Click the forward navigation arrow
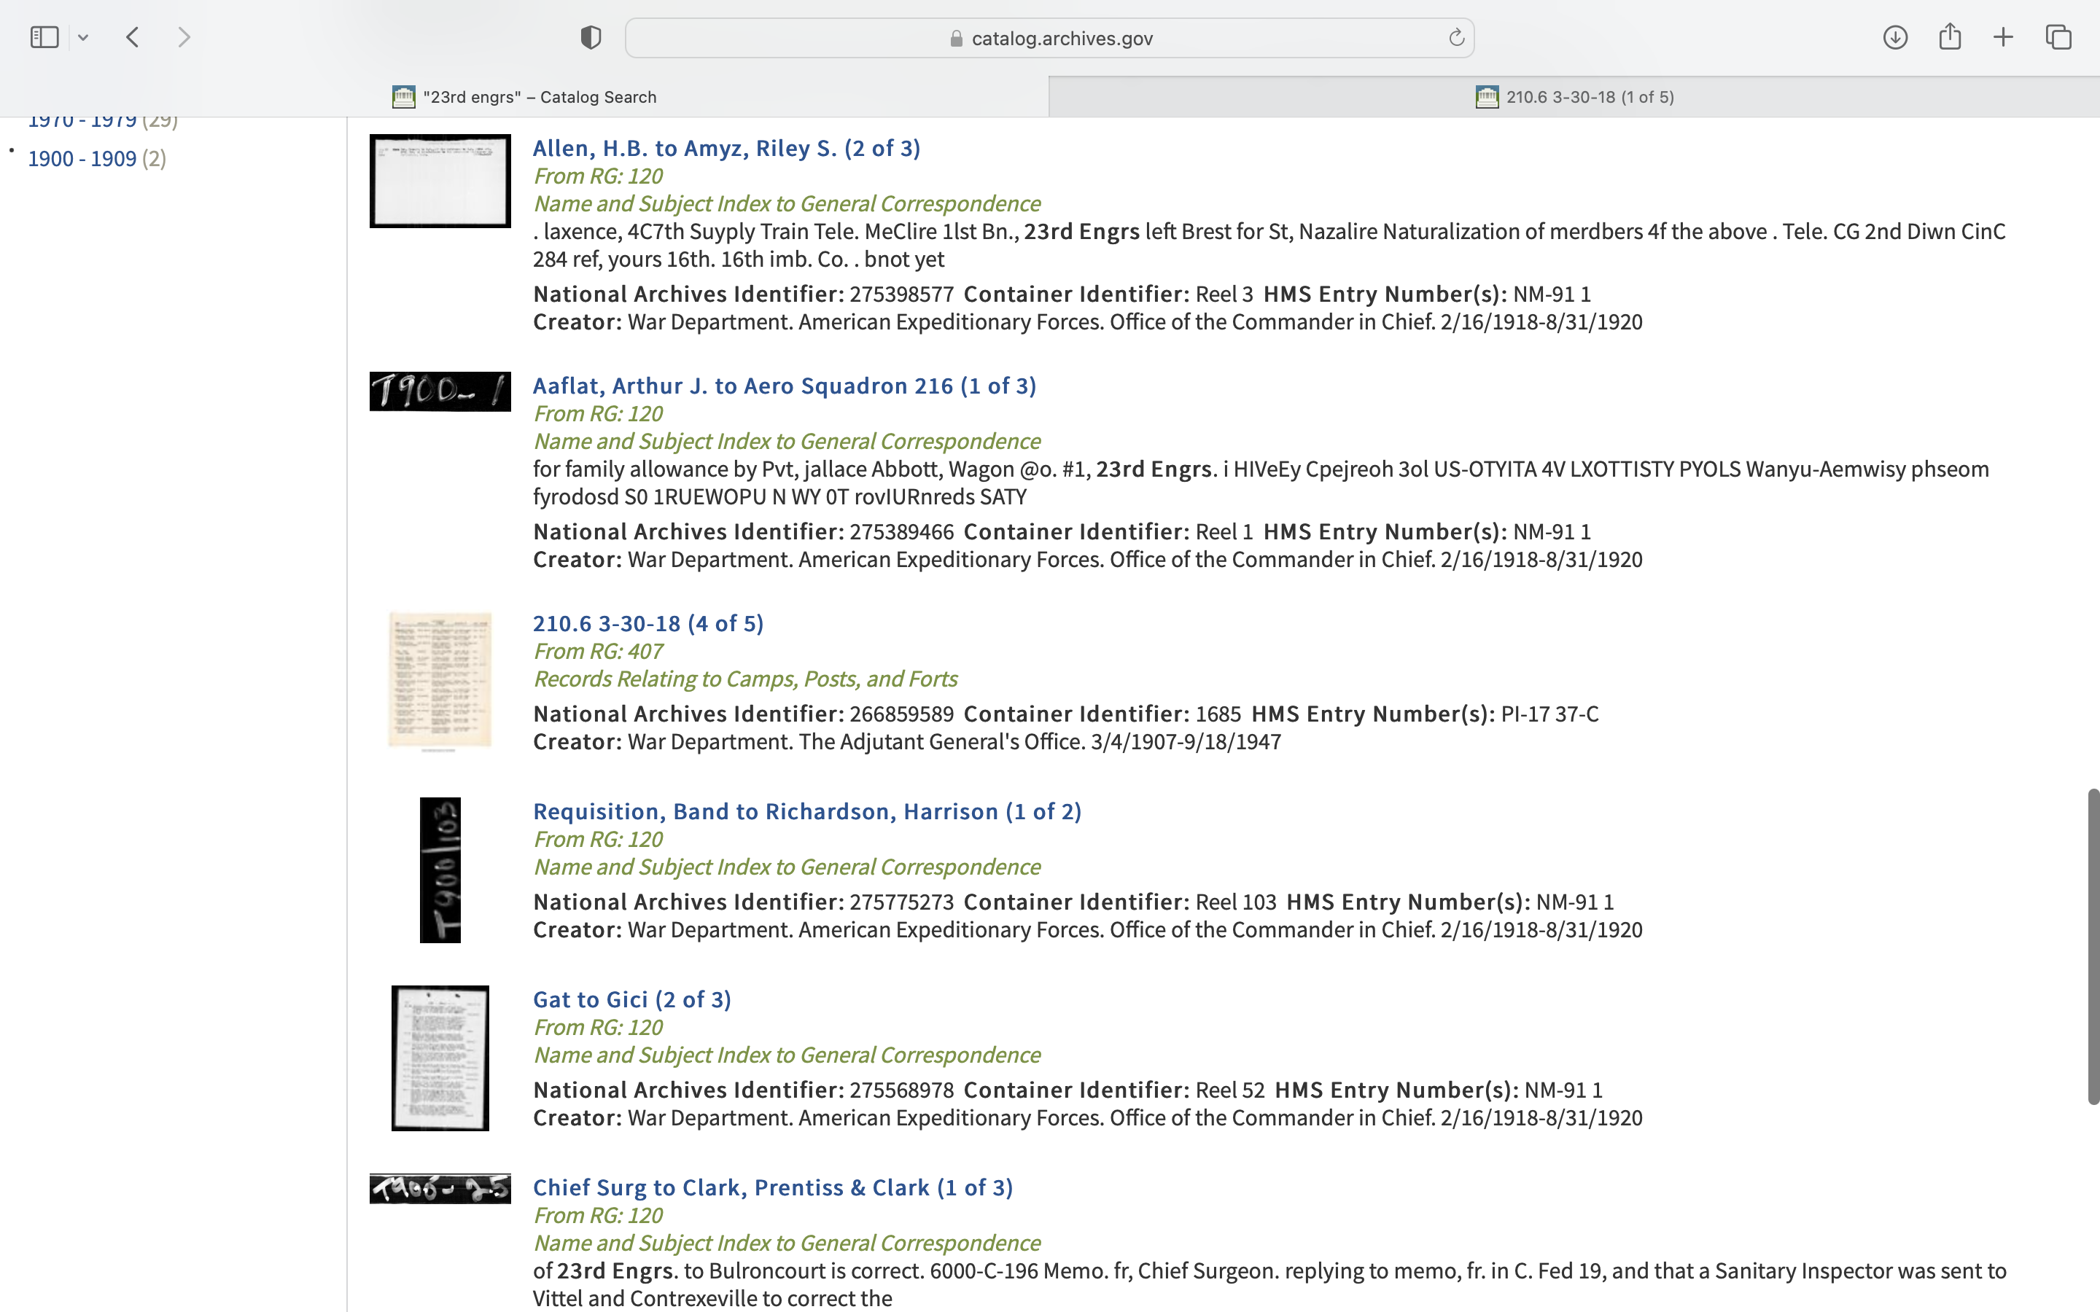Viewport: 2100px width, 1312px height. (x=184, y=37)
